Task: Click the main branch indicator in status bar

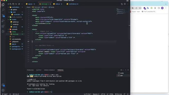Action: [5, 94]
